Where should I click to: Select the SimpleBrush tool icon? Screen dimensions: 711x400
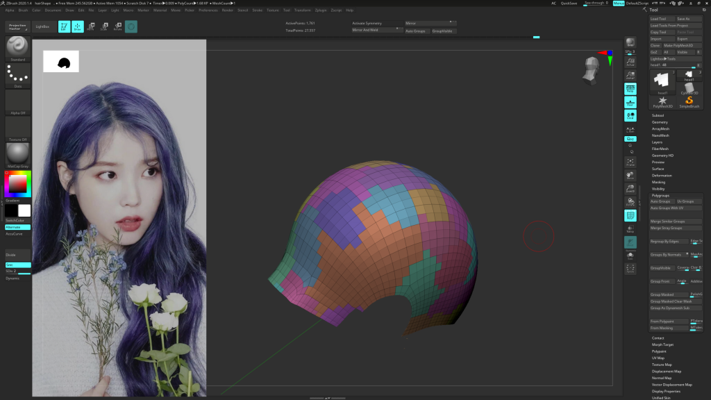coord(689,101)
